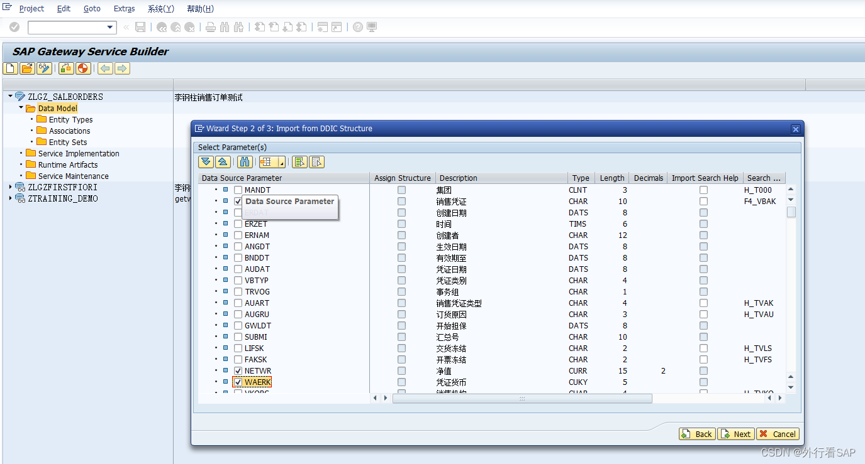Viewport: 865px width, 464px height.
Task: Click the vertical scrollbar thumb in parameter list
Action: pyautogui.click(x=791, y=212)
